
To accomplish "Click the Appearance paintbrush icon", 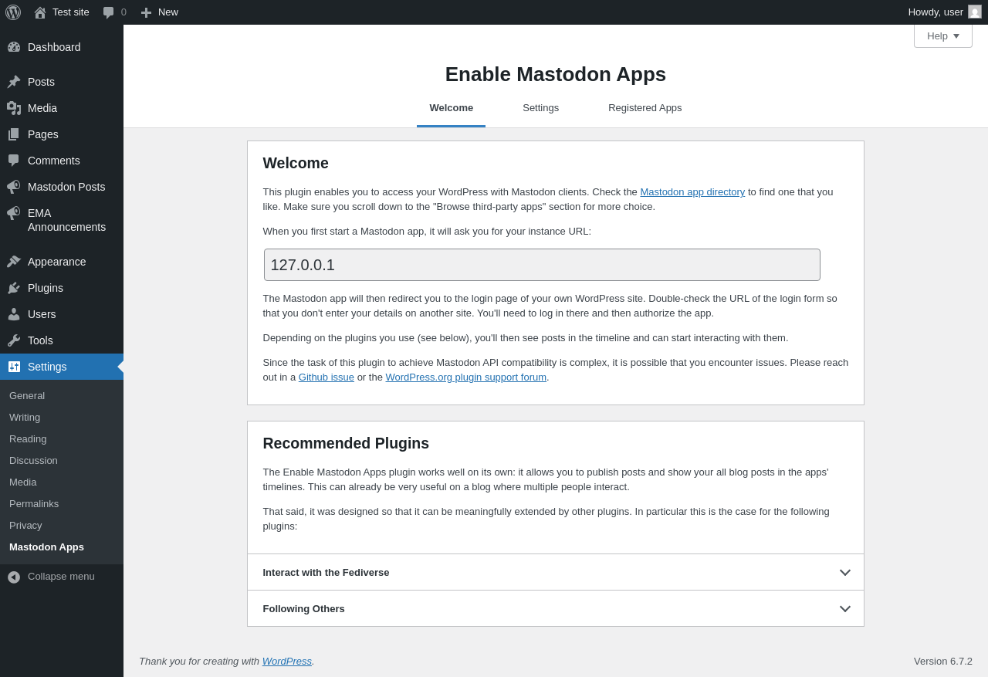I will pos(14,262).
